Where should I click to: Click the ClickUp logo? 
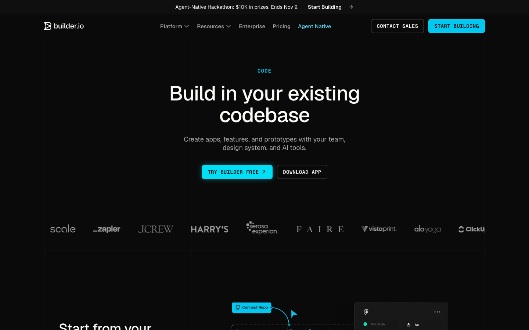(472, 229)
